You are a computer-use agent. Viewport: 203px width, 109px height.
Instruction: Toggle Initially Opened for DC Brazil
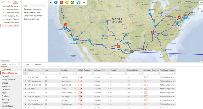point(80,93)
